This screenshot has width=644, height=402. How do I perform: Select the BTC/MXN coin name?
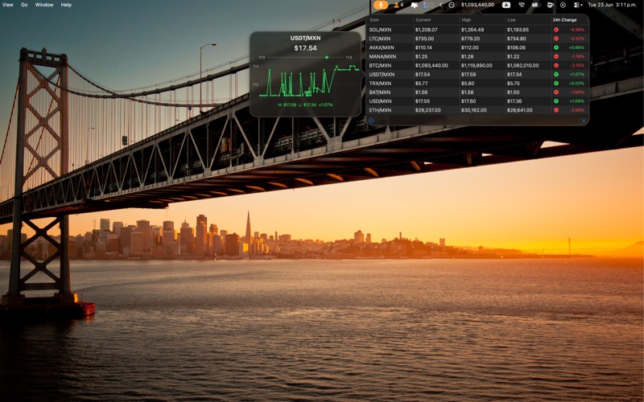point(380,65)
